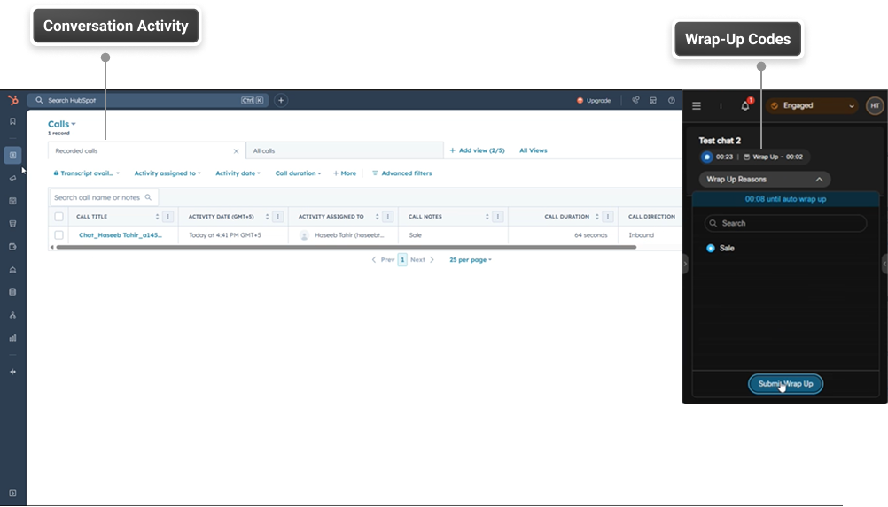Open the bucket-shaped sidebar icon
888x507 pixels.
pos(12,224)
